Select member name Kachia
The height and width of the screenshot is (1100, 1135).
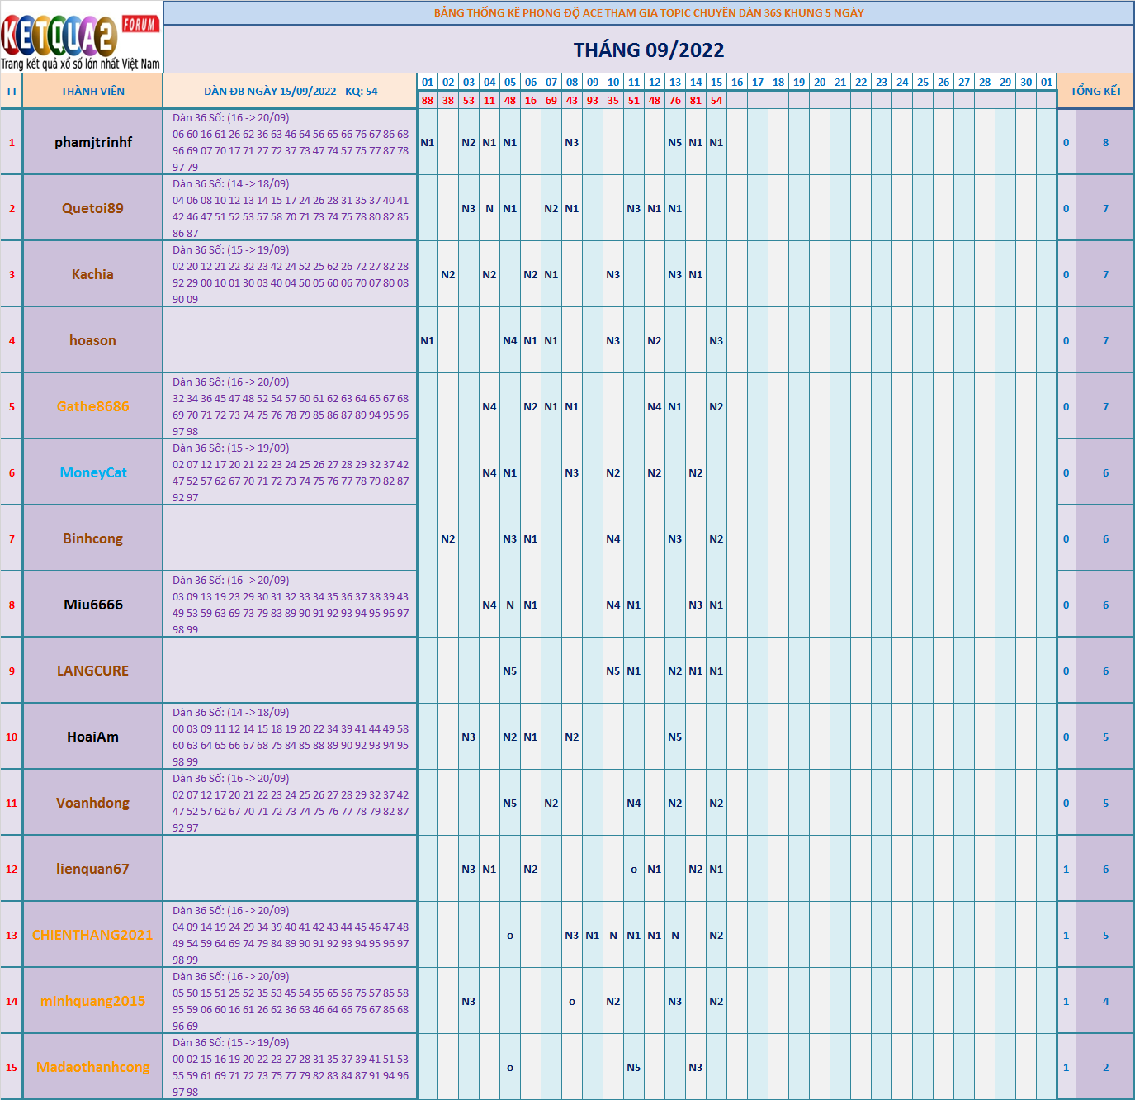click(92, 273)
